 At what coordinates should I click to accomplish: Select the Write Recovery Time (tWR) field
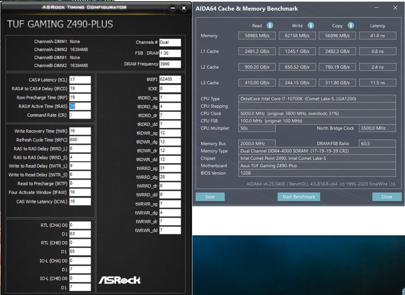80,131
